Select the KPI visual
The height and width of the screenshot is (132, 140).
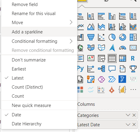click(x=91, y=58)
